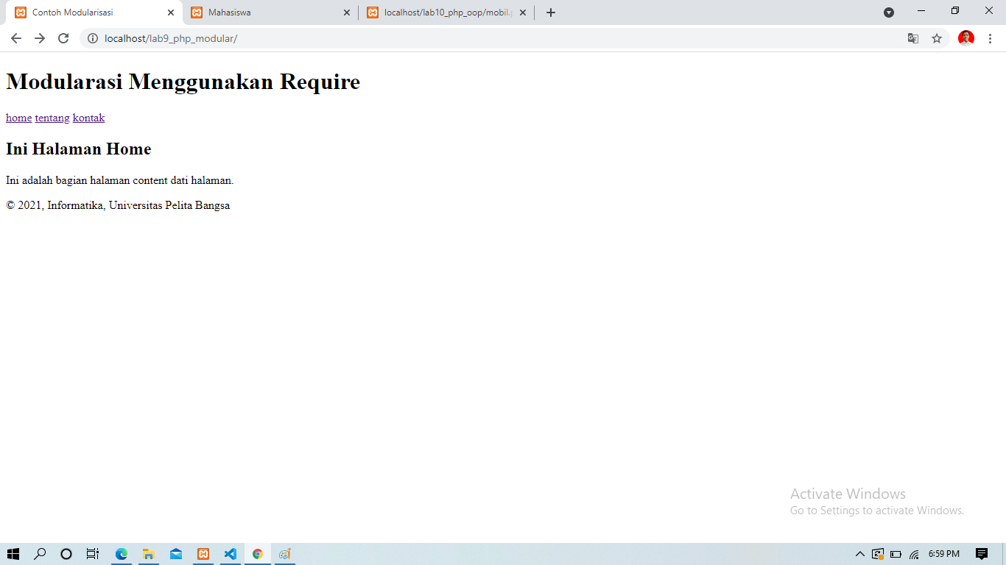Restore down the Chrome window
Viewport: 1006px width, 565px height.
(x=955, y=10)
